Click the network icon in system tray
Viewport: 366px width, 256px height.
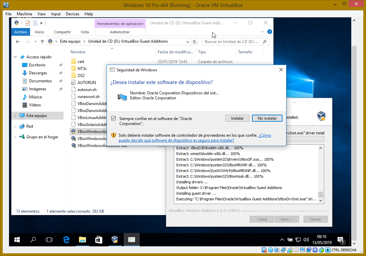coord(298,239)
